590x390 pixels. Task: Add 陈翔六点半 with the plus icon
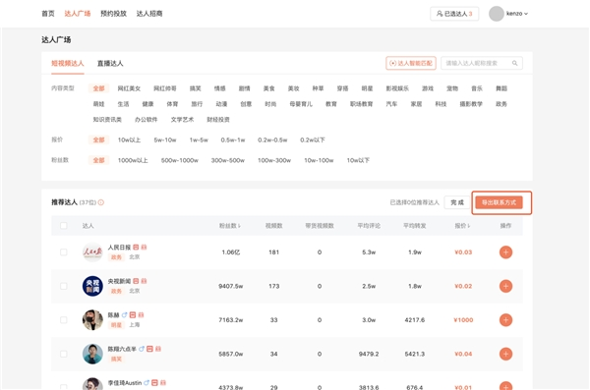[x=505, y=354]
